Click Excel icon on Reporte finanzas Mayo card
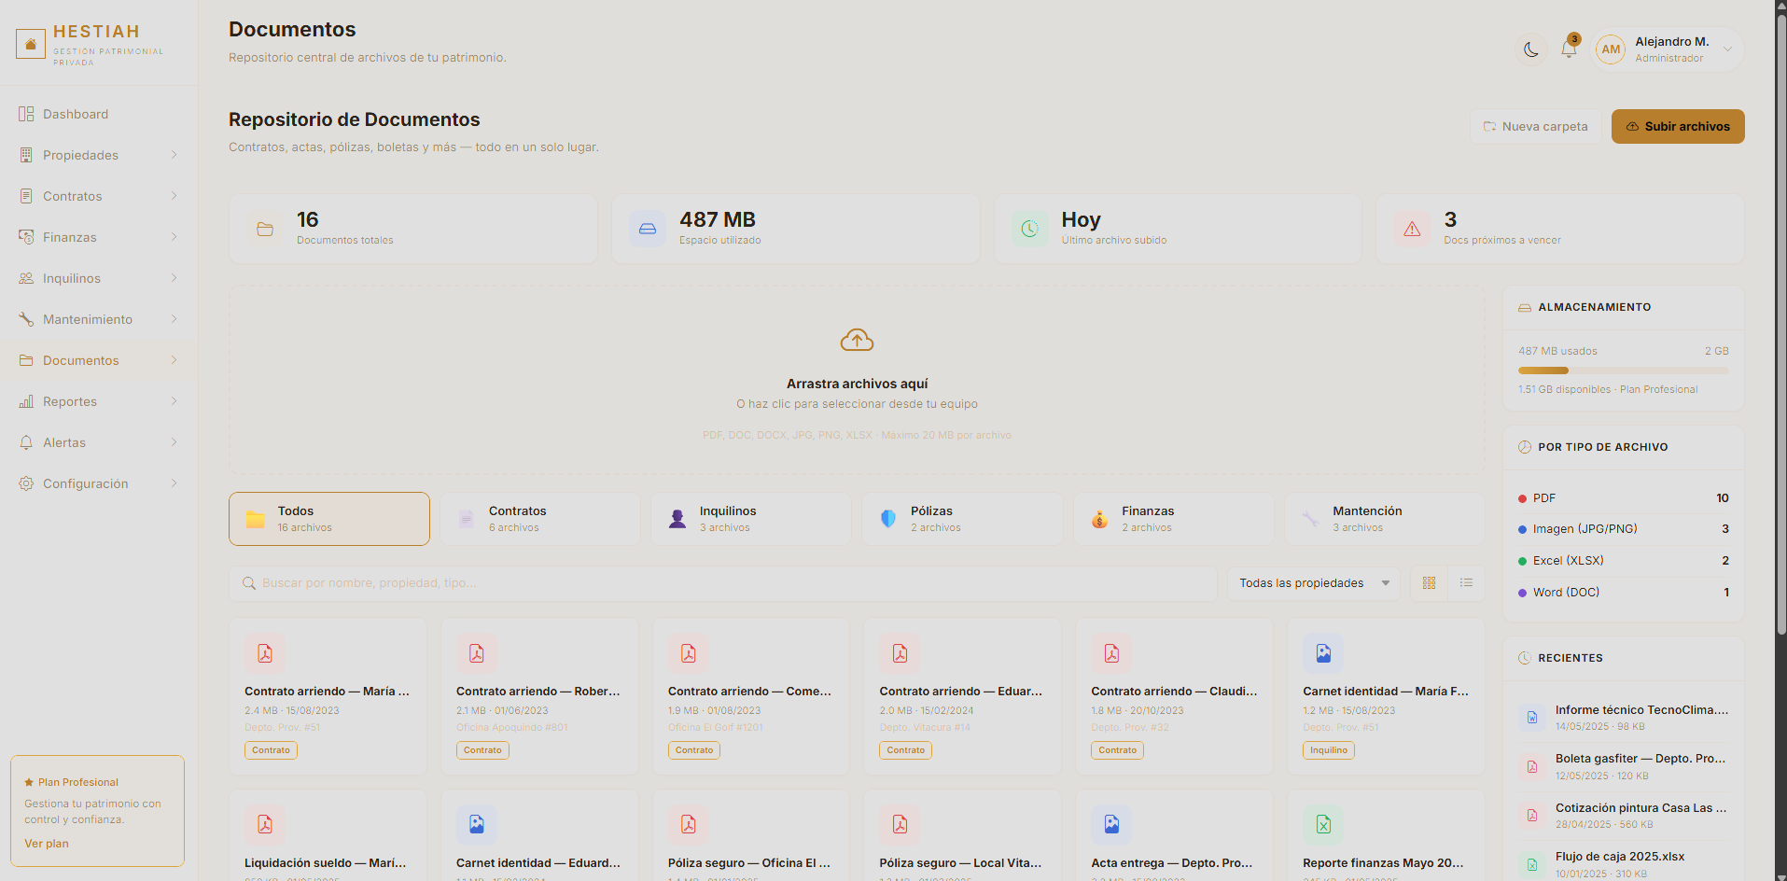Image resolution: width=1787 pixels, height=881 pixels. click(1323, 825)
